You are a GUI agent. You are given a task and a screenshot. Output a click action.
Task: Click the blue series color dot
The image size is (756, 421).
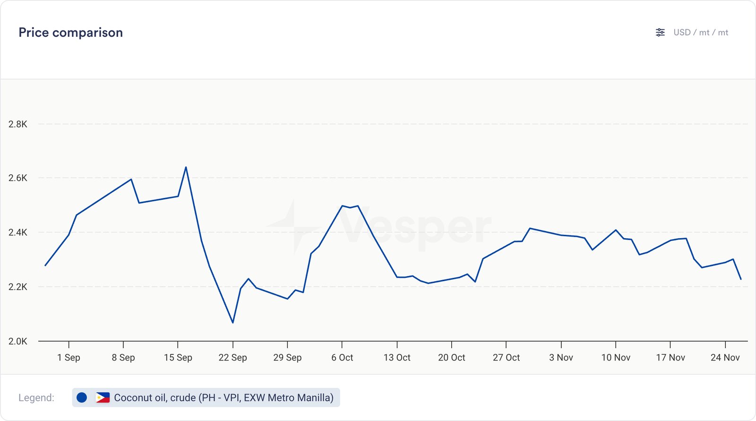(82, 397)
